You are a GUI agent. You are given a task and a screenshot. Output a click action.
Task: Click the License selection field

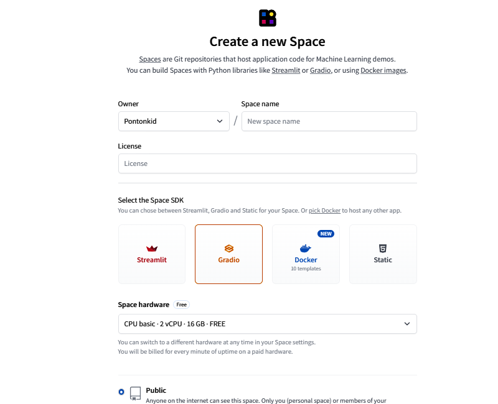point(268,163)
